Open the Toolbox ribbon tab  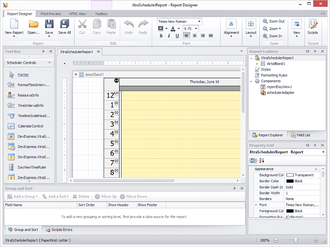(101, 14)
